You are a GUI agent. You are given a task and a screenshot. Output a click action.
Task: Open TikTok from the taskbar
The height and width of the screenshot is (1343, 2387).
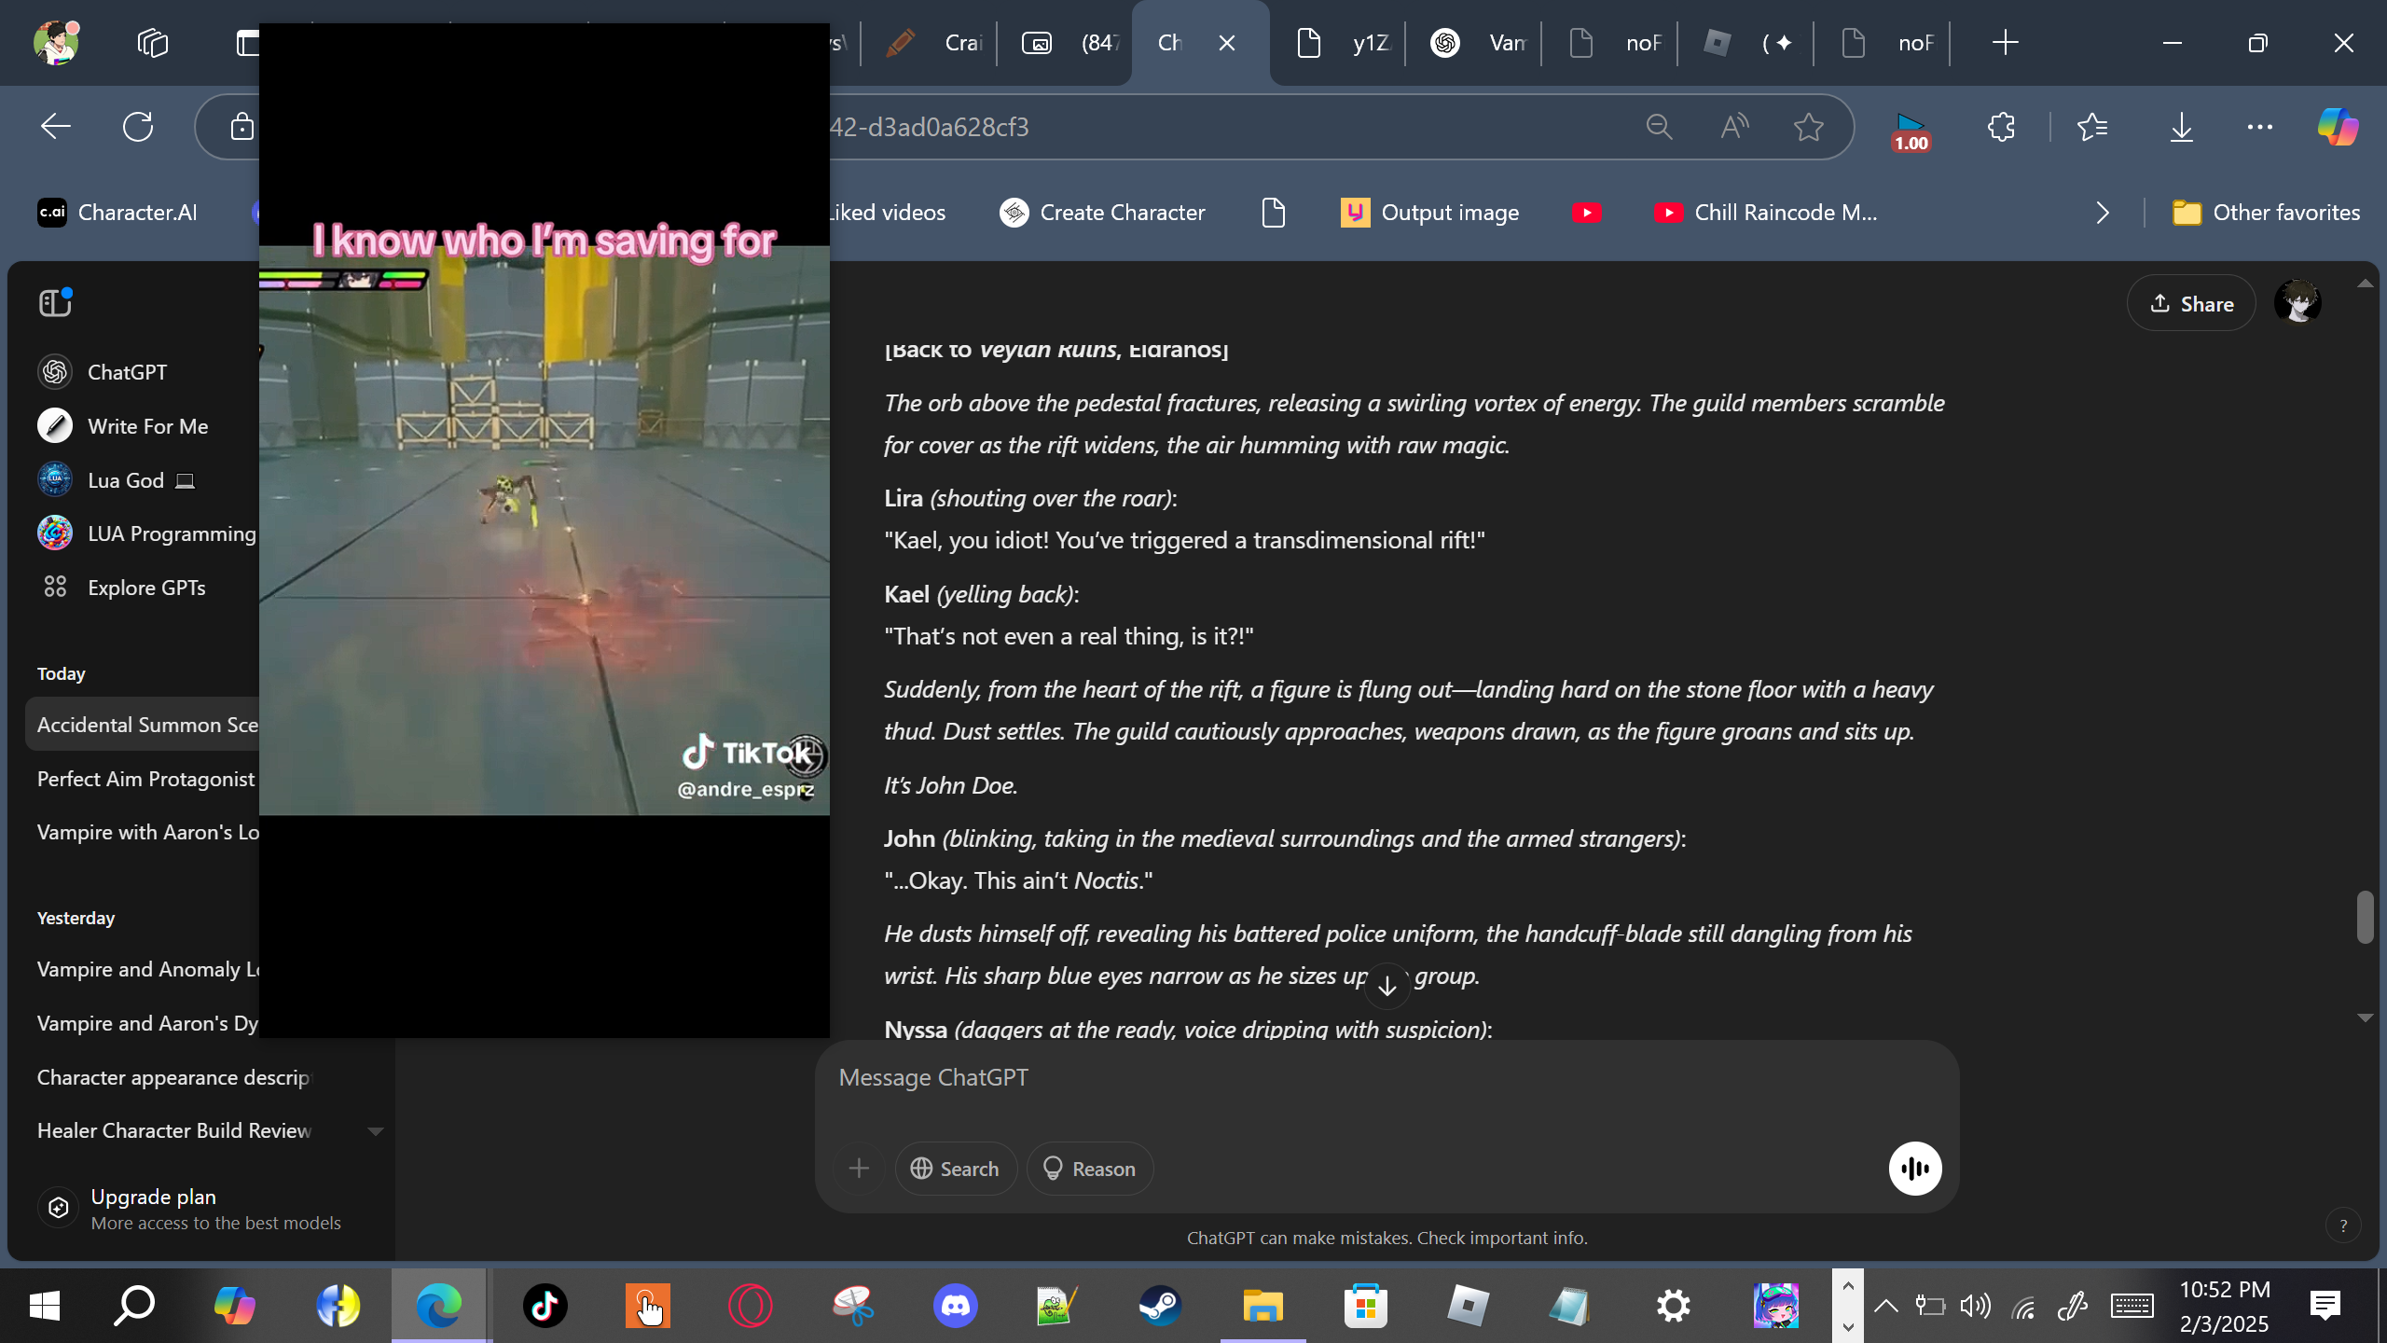coord(545,1306)
